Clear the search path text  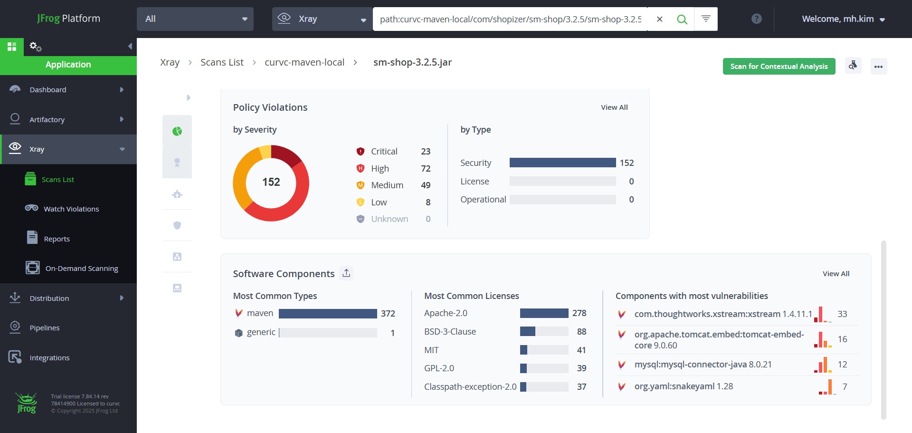point(659,19)
